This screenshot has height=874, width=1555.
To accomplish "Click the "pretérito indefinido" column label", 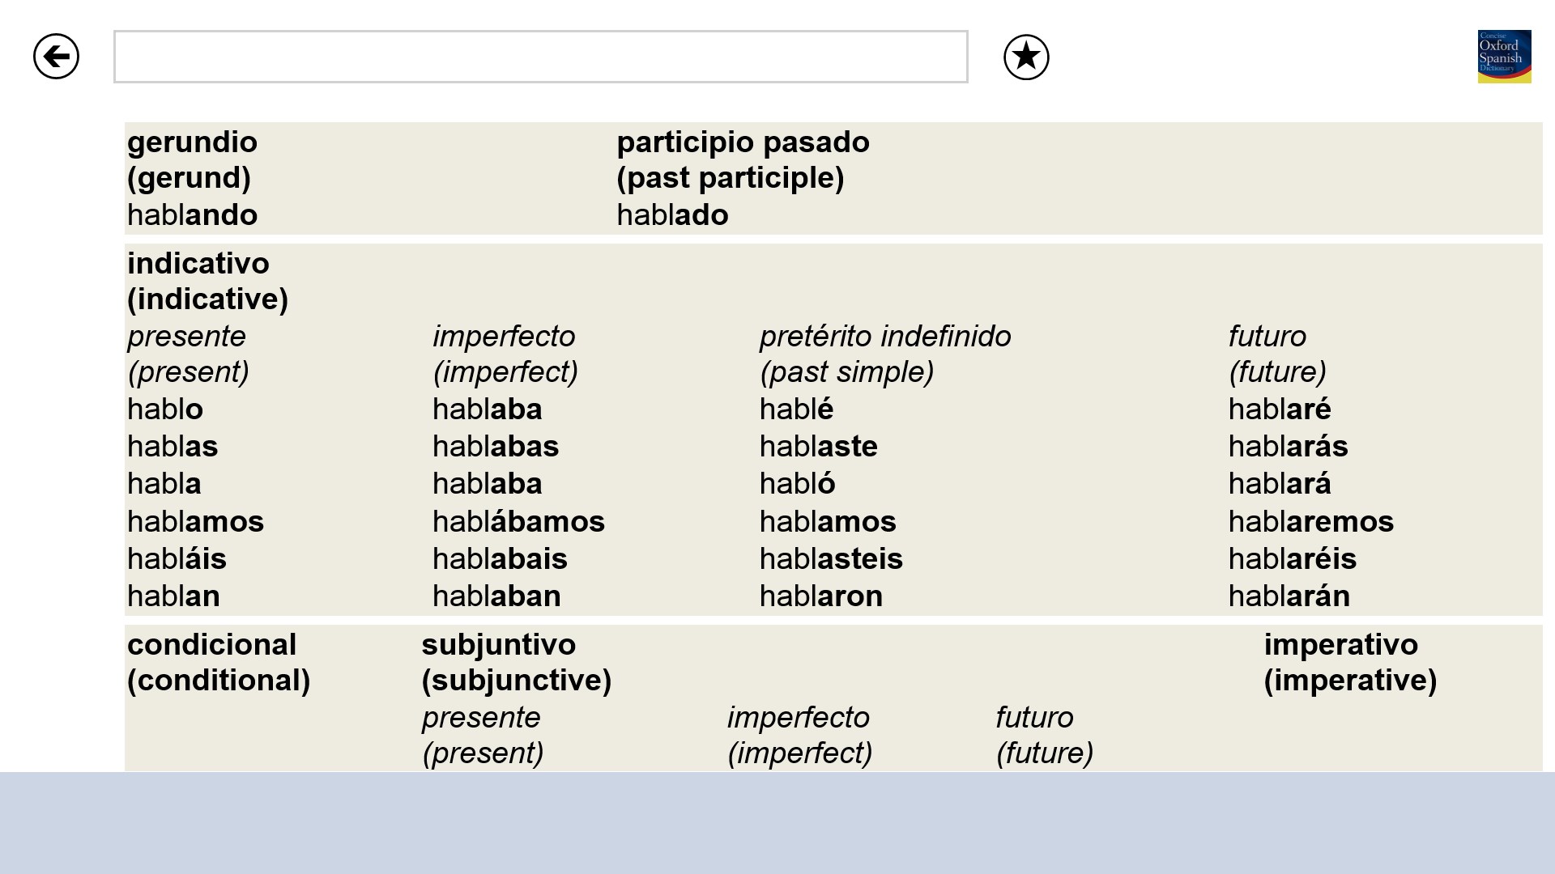I will [x=885, y=337].
